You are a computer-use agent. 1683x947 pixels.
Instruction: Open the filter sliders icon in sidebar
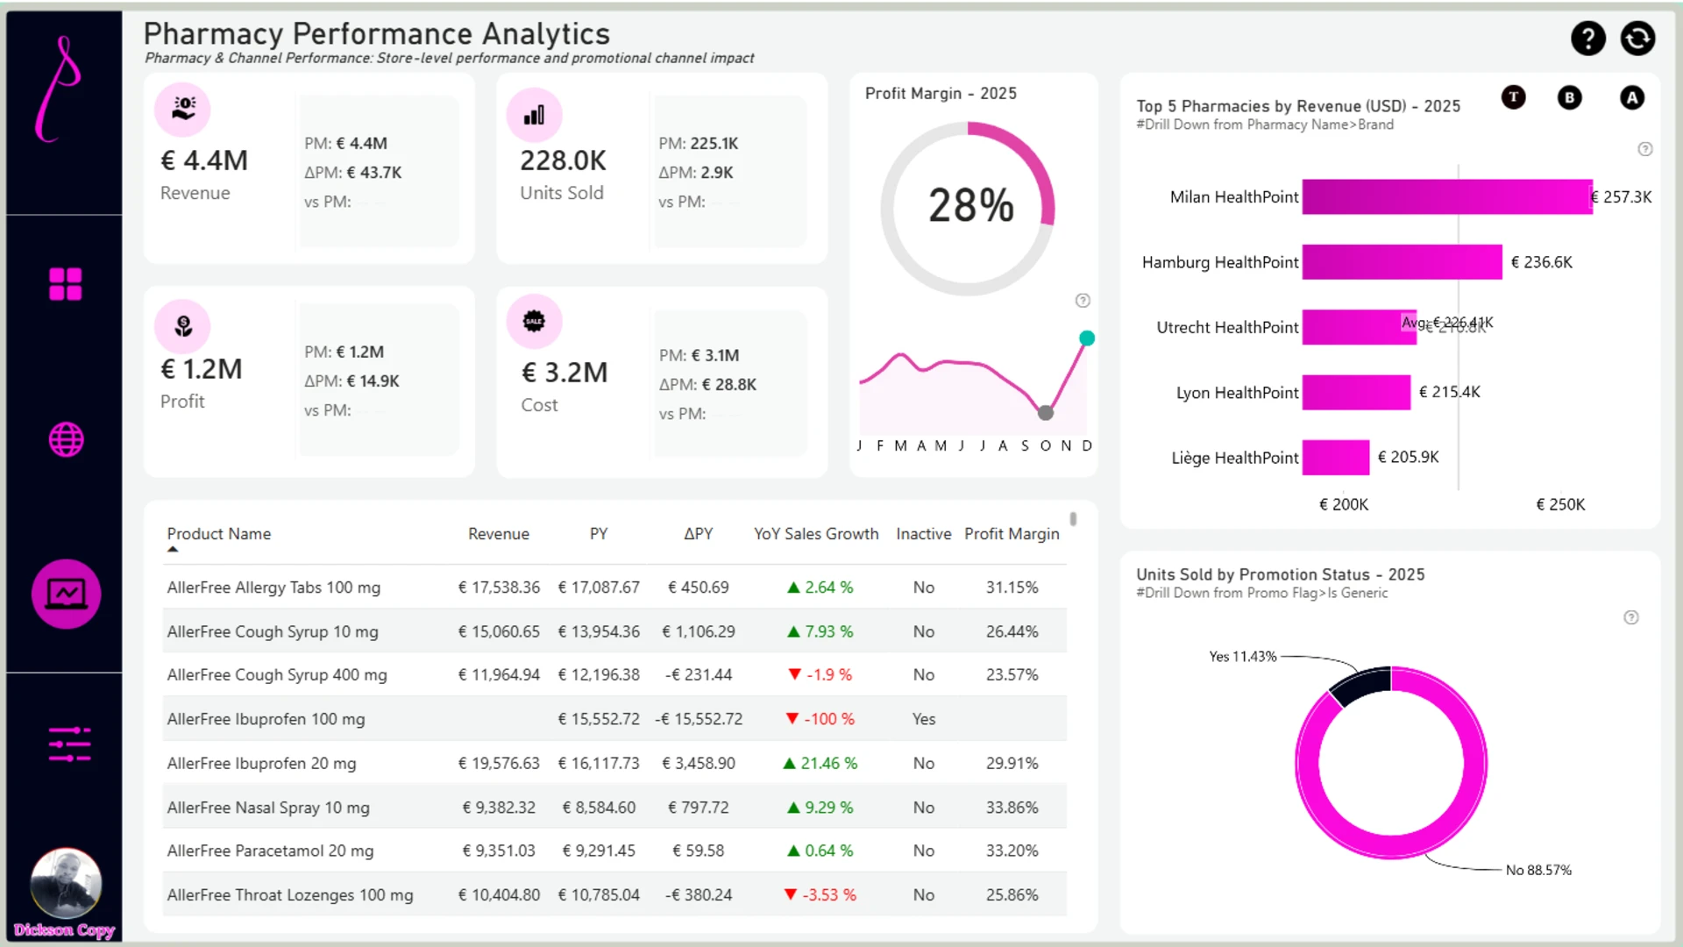pyautogui.click(x=69, y=744)
